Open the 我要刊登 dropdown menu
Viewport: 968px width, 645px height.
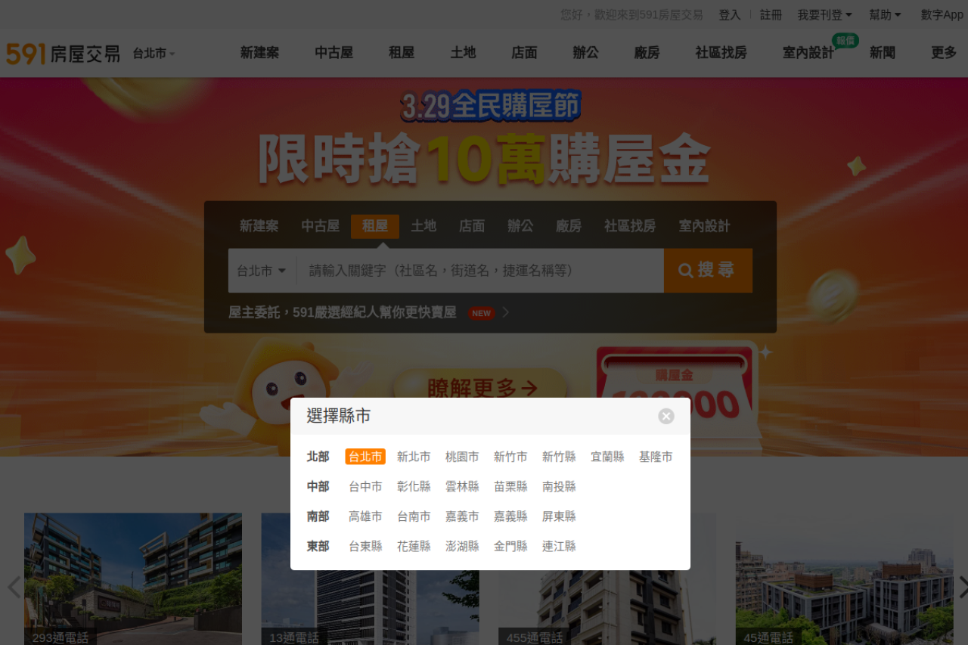click(824, 15)
